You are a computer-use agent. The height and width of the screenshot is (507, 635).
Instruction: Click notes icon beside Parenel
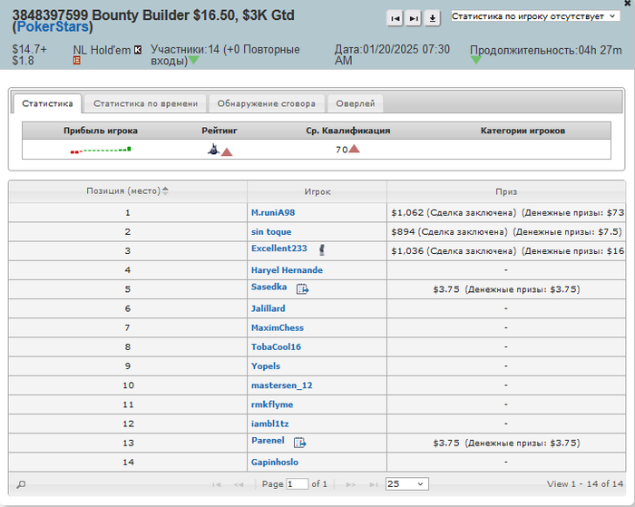coord(299,443)
